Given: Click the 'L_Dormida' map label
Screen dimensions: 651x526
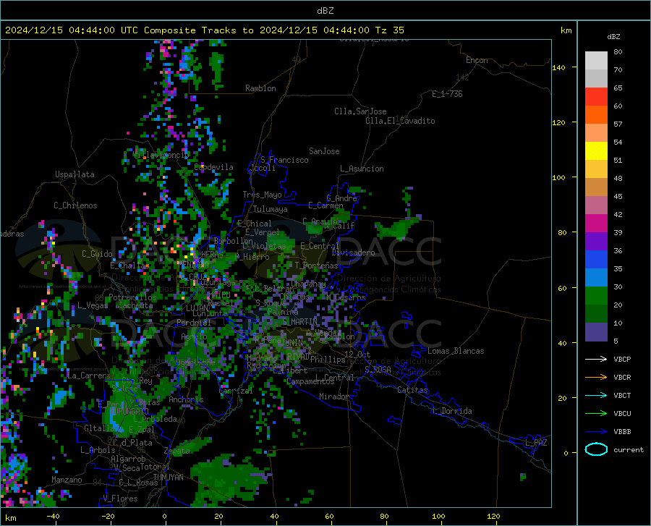Looking at the screenshot, I should pos(451,411).
